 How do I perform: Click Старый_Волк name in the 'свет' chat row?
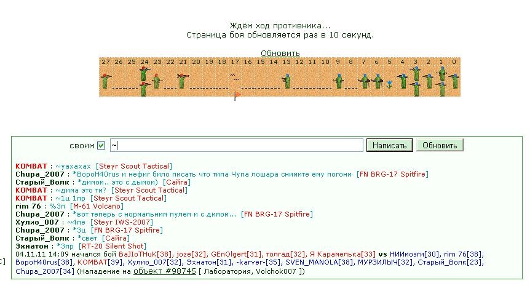point(42,238)
